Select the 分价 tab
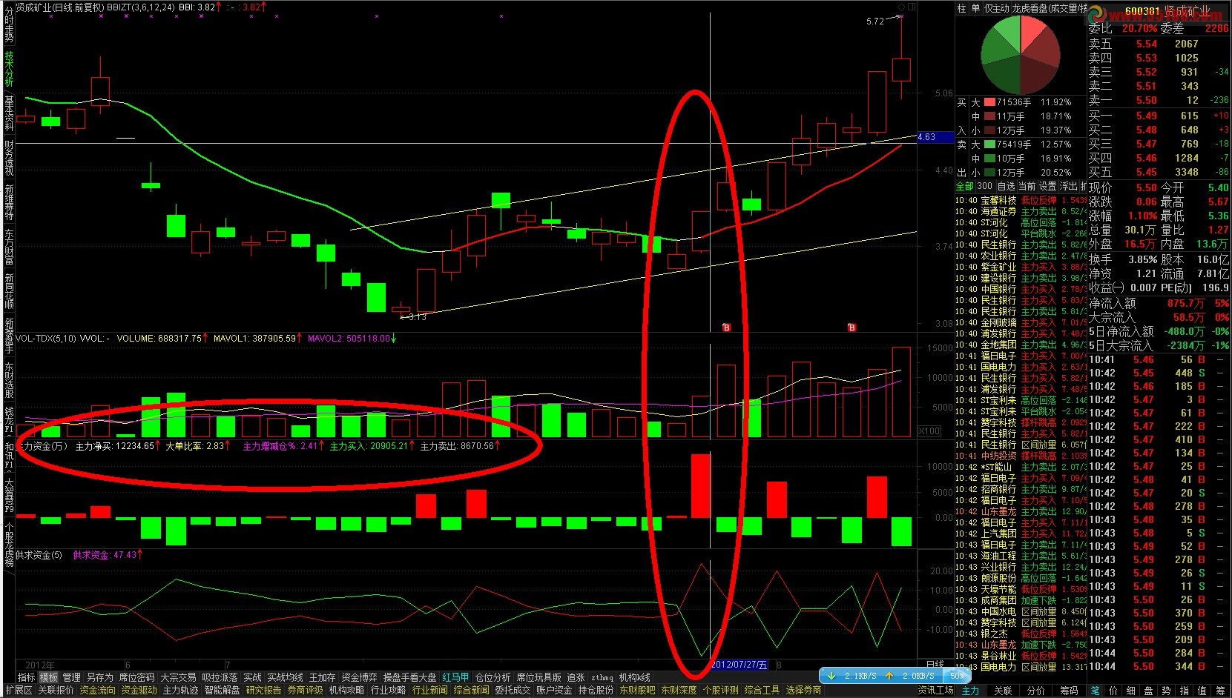This screenshot has width=1232, height=698. [1035, 690]
